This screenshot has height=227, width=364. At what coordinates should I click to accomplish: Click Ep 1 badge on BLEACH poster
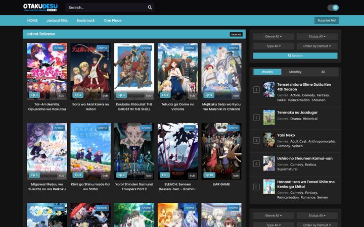point(165,175)
